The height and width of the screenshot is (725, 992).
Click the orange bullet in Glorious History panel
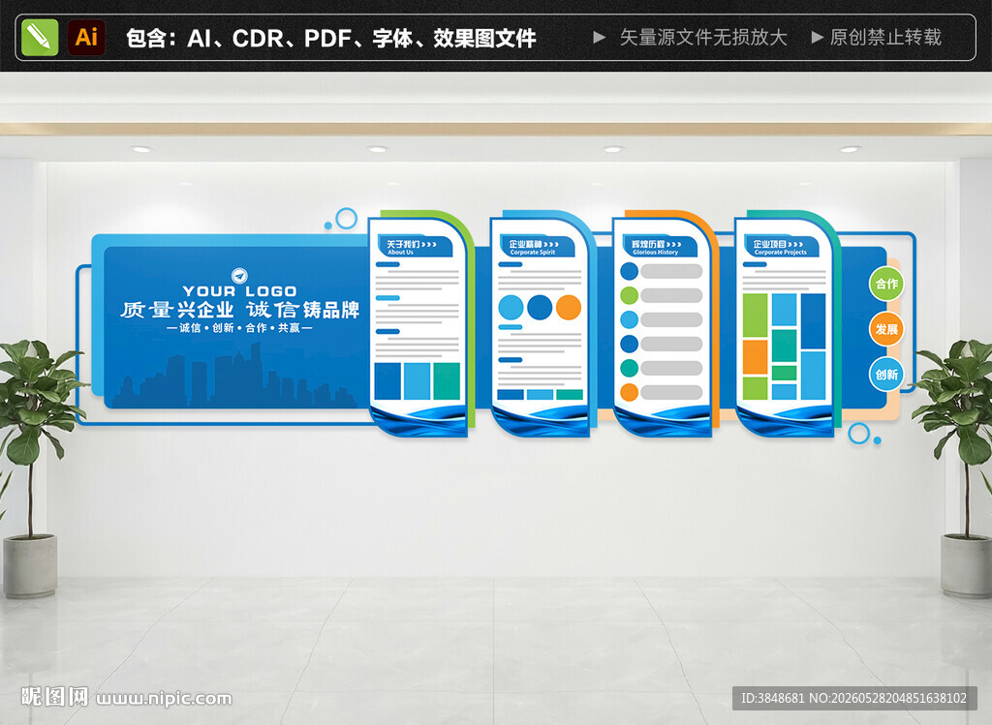tap(629, 392)
